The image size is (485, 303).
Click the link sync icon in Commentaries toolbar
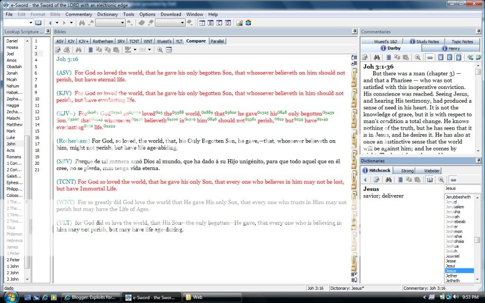coord(430,57)
